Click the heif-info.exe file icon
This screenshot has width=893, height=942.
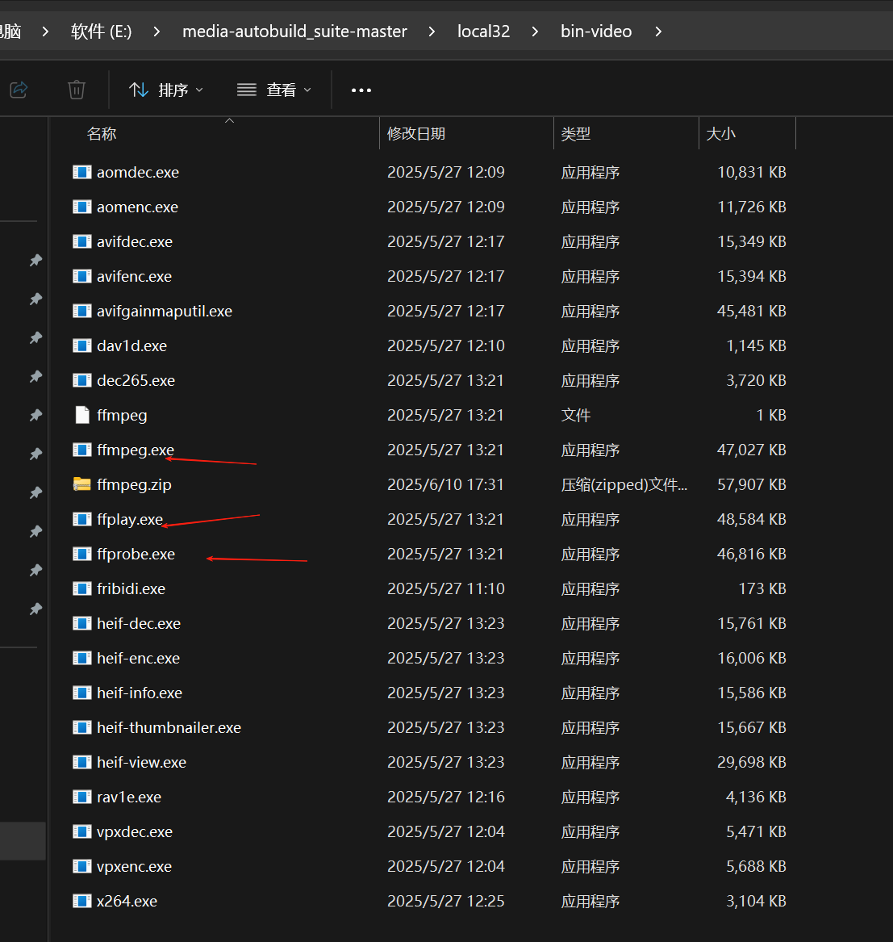[x=81, y=693]
